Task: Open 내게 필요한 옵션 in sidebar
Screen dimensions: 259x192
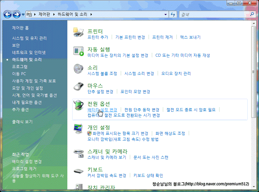Action: pos(27,102)
